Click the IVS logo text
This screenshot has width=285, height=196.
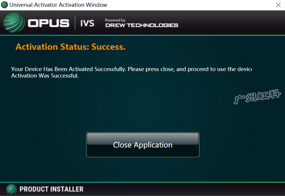(x=87, y=23)
